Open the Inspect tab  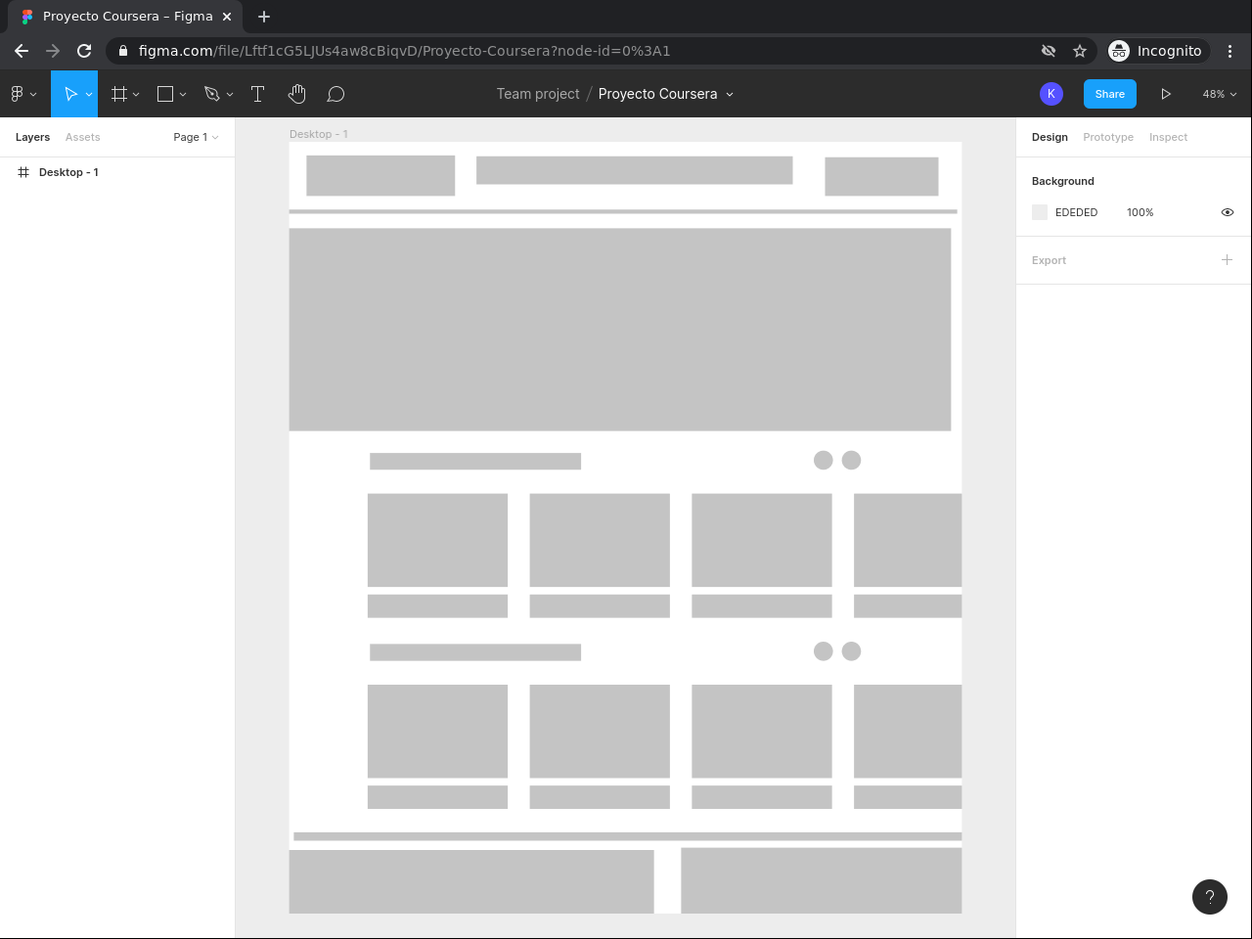(x=1168, y=137)
